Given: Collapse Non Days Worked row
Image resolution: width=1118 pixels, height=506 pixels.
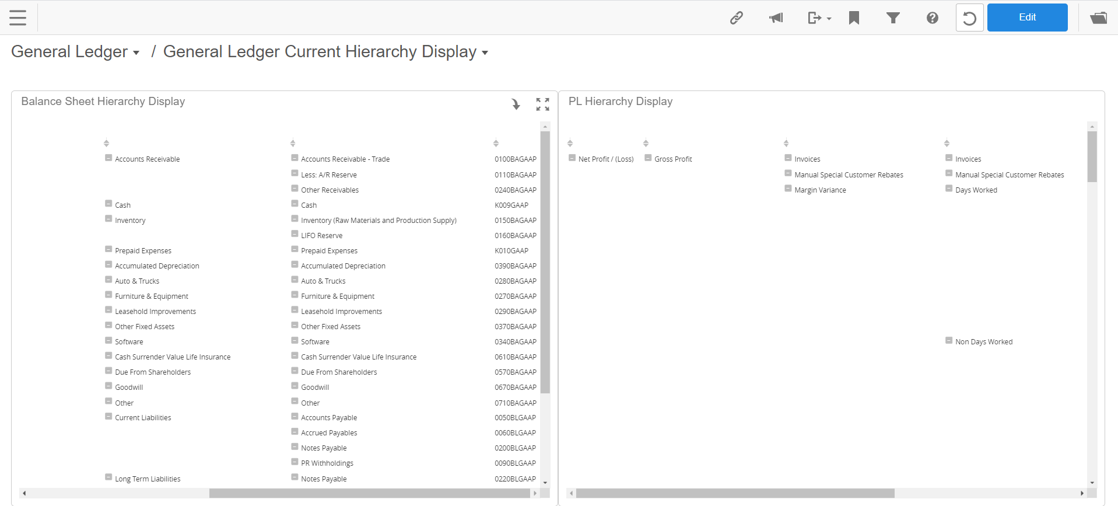Looking at the screenshot, I should pyautogui.click(x=949, y=340).
